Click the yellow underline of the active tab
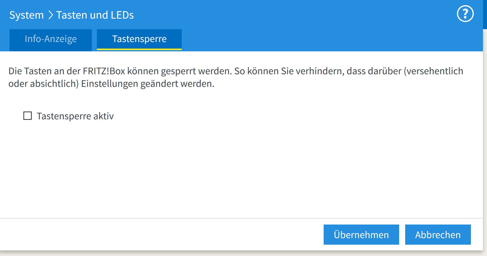487x256 pixels. click(x=139, y=49)
